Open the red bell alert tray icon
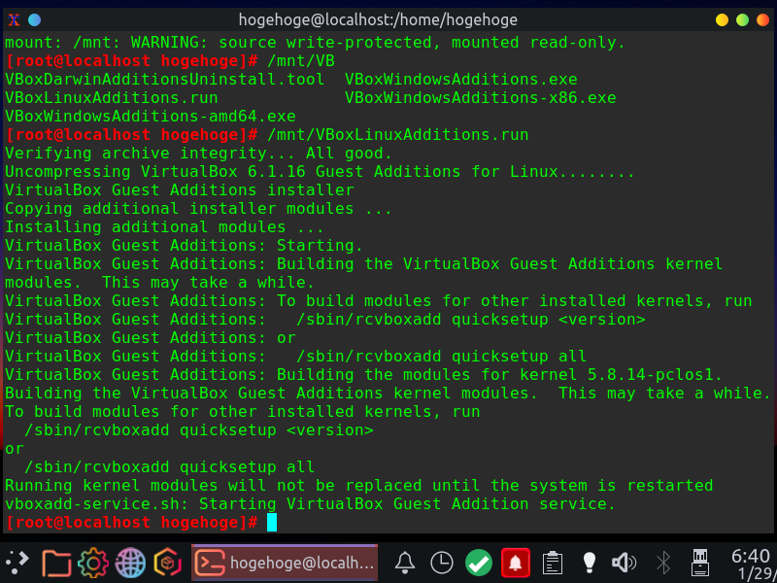This screenshot has width=777, height=583. pos(516,563)
